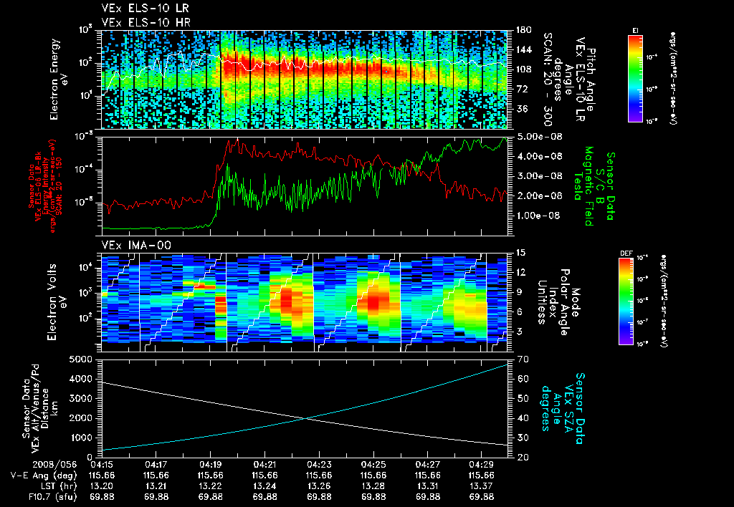734x507 pixels.
Task: Click the 04:17 time tick label
Action: [156, 465]
